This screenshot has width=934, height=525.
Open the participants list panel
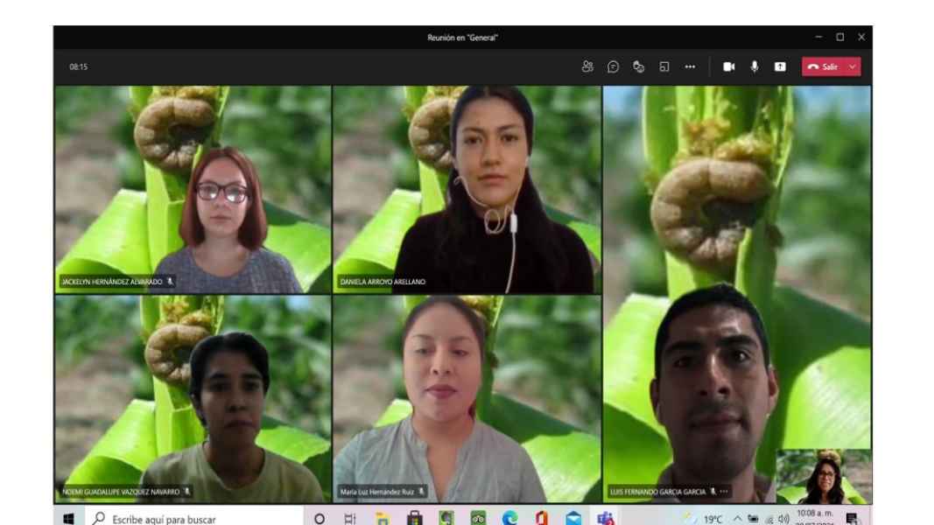pos(587,66)
